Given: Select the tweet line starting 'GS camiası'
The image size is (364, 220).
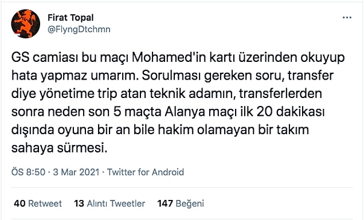Looking at the screenshot, I should click(178, 58).
